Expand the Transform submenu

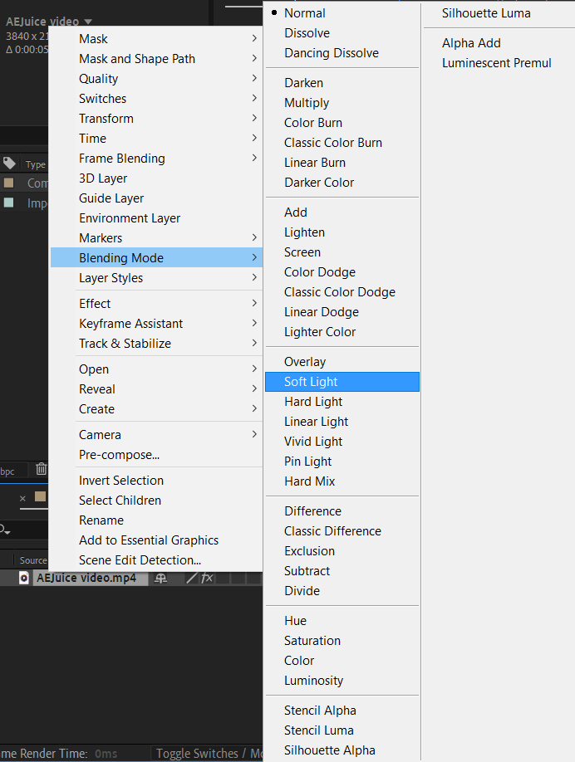point(156,119)
